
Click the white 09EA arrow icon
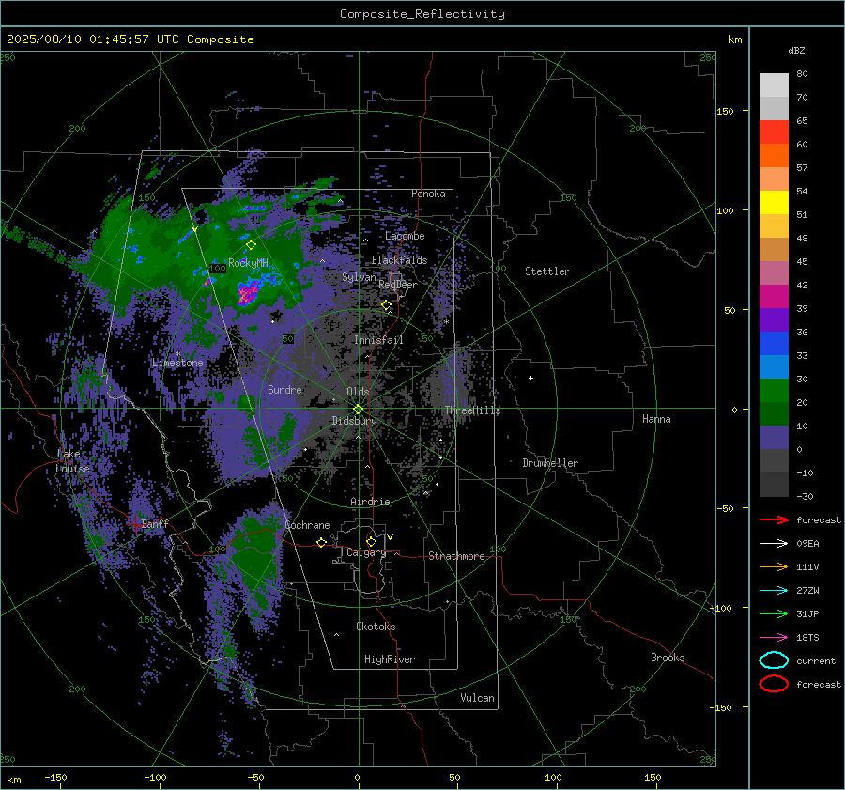pos(774,544)
